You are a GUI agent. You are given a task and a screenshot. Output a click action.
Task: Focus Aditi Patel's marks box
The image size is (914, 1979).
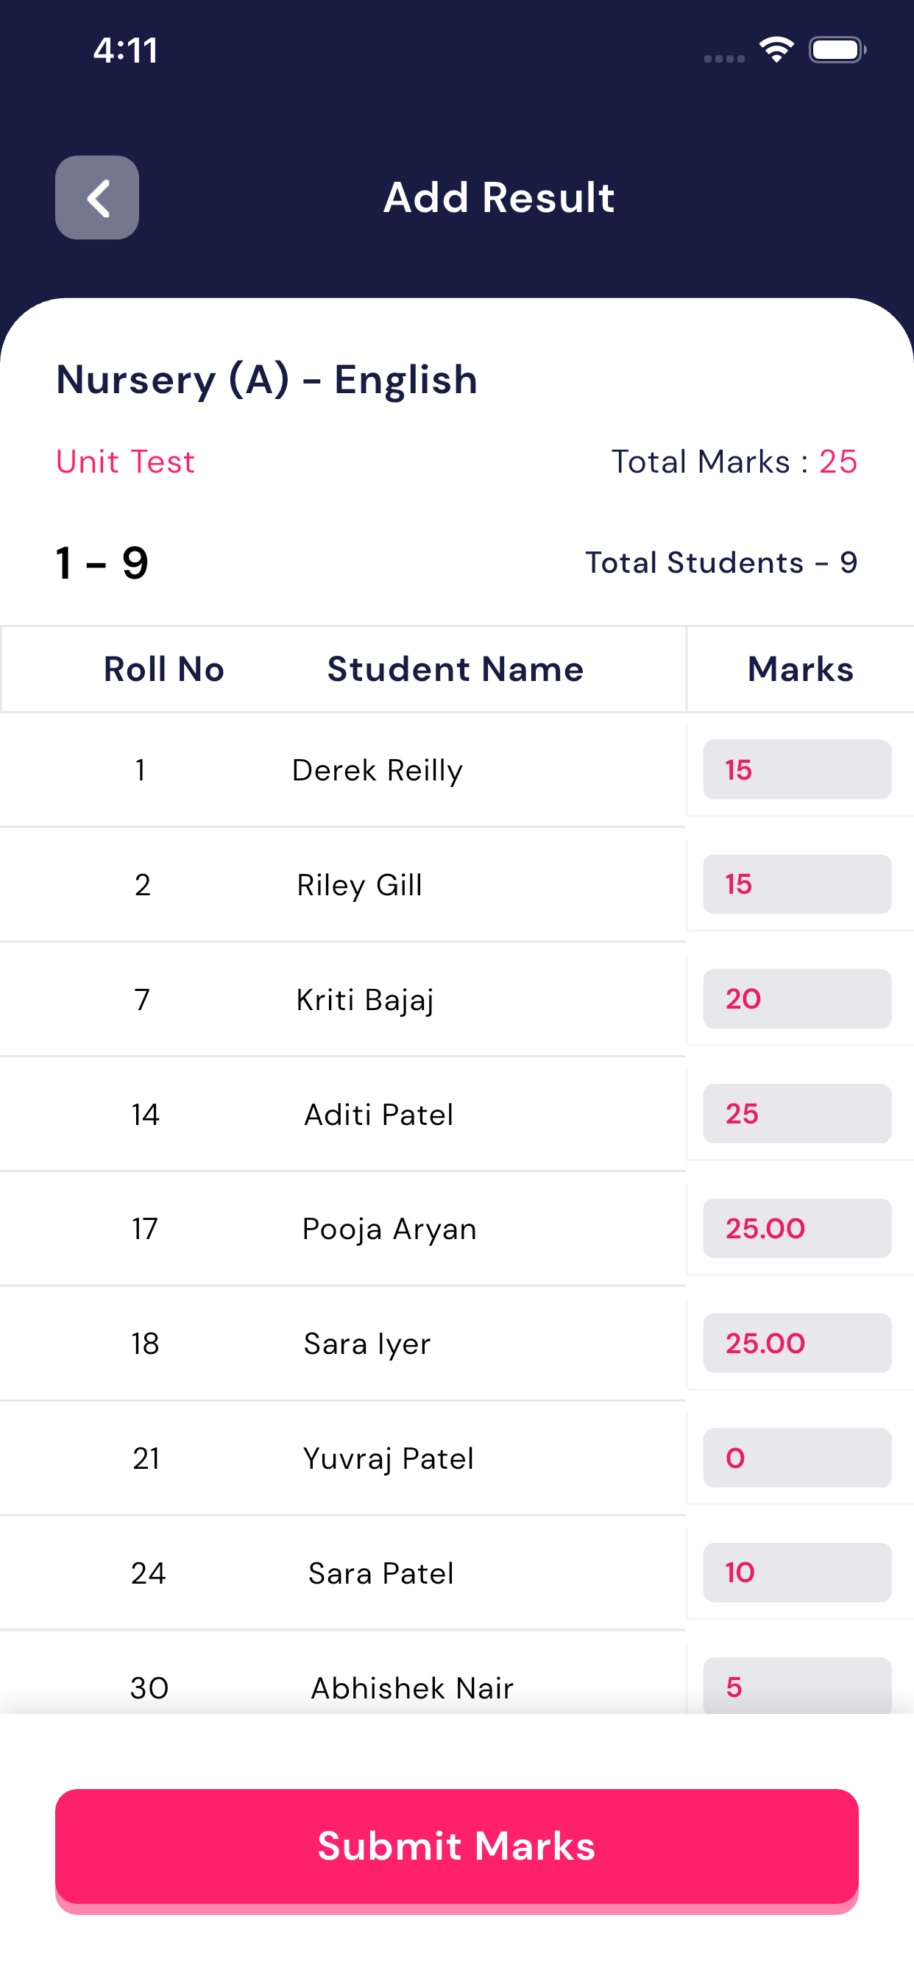coord(796,1113)
